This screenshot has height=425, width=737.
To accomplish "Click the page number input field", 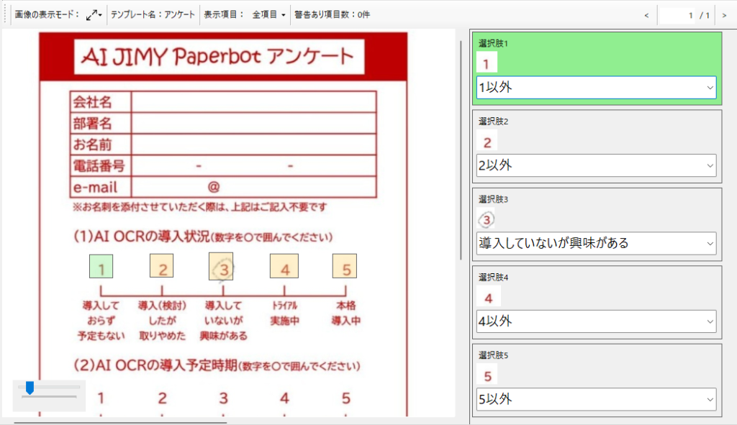I will tap(677, 16).
